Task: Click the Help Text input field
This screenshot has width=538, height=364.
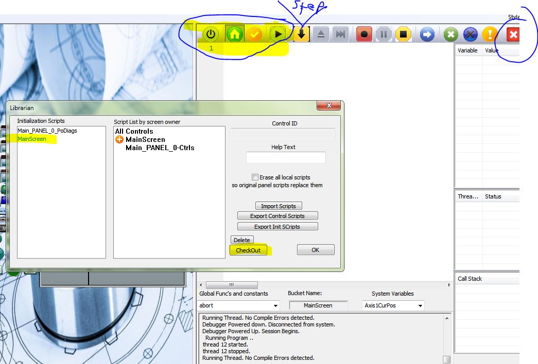Action: 286,157
